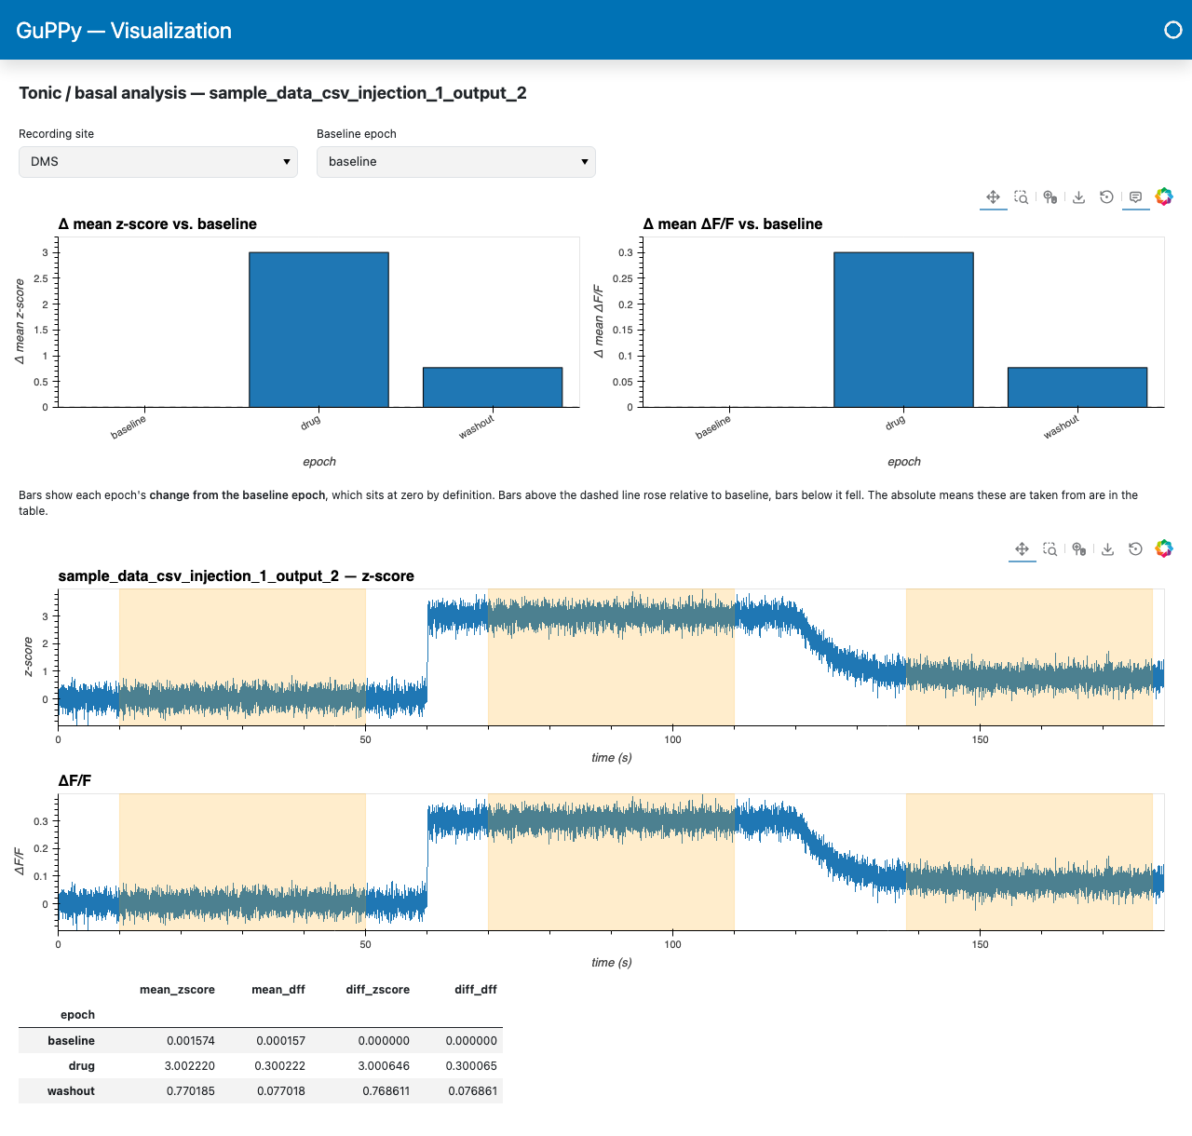This screenshot has height=1136, width=1192.
Task: Click the table cell value 0.300222
Action: (x=280, y=1066)
